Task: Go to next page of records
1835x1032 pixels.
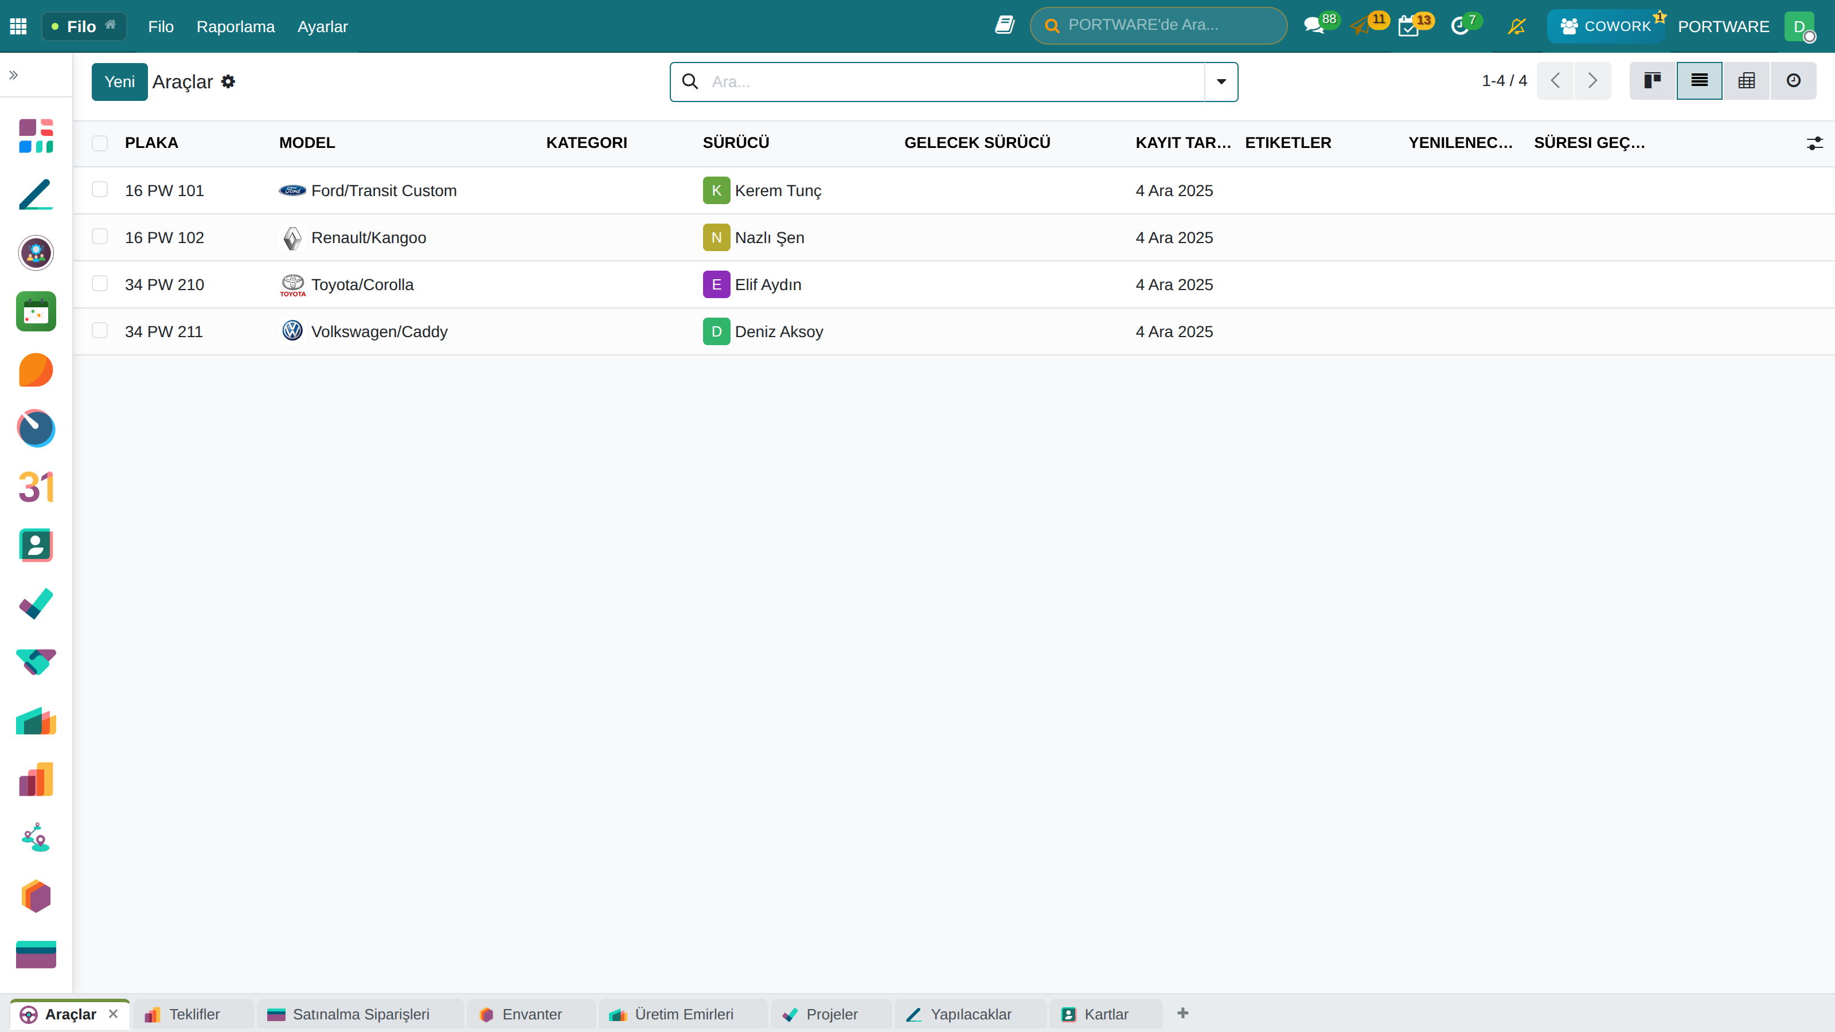Action: (x=1592, y=80)
